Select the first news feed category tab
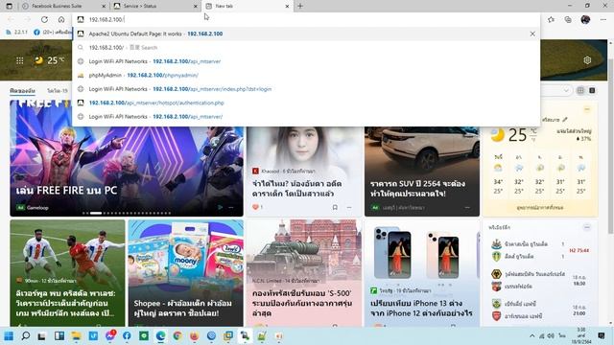This screenshot has height=345, width=614. [22, 91]
